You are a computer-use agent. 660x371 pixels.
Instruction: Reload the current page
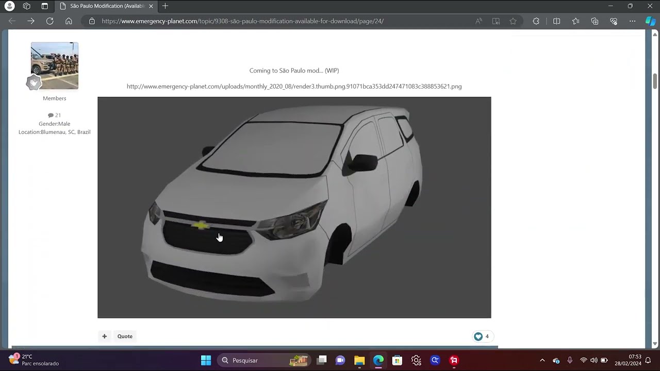pyautogui.click(x=49, y=21)
